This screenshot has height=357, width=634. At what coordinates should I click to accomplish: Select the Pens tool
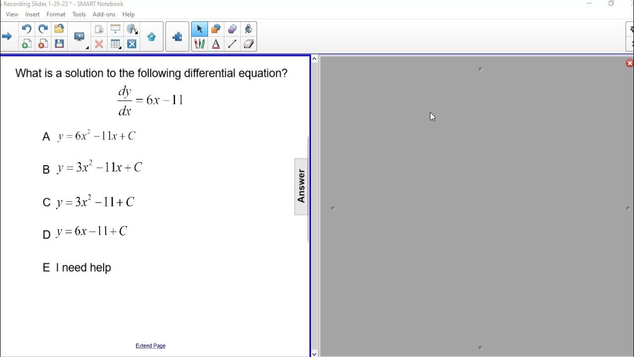click(200, 44)
